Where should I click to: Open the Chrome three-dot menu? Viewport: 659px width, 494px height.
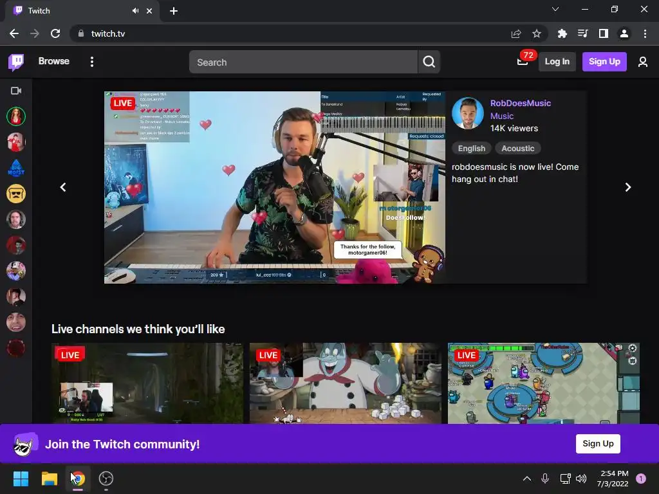click(x=645, y=33)
